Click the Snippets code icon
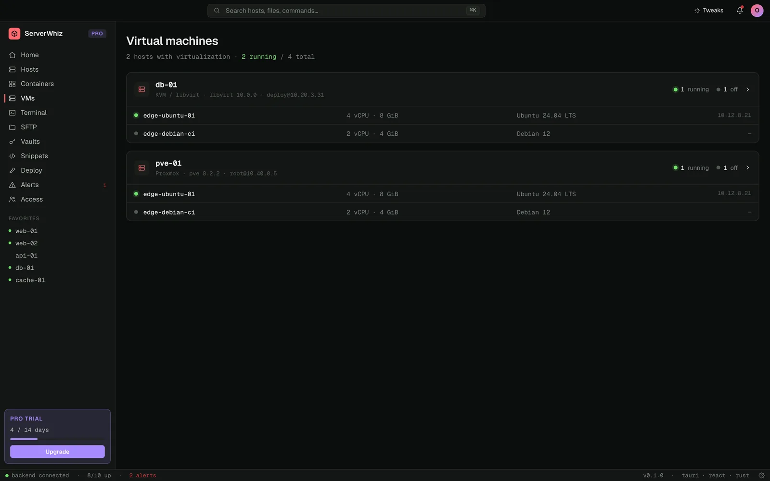Viewport: 770px width, 481px height. 13,156
